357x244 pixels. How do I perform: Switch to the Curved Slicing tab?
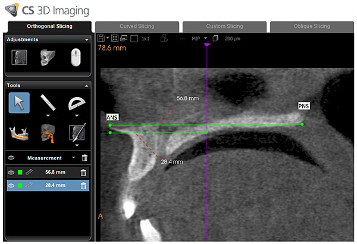(137, 27)
